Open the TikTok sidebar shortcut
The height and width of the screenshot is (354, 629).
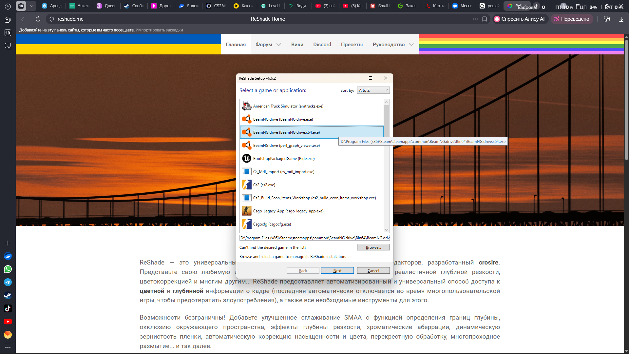point(8,308)
